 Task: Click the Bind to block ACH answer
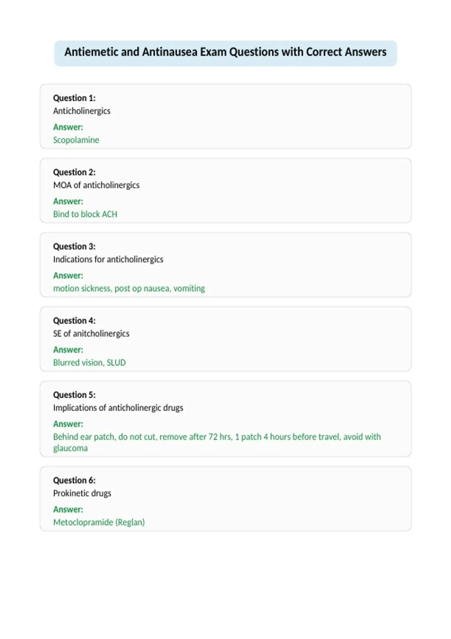(x=85, y=214)
